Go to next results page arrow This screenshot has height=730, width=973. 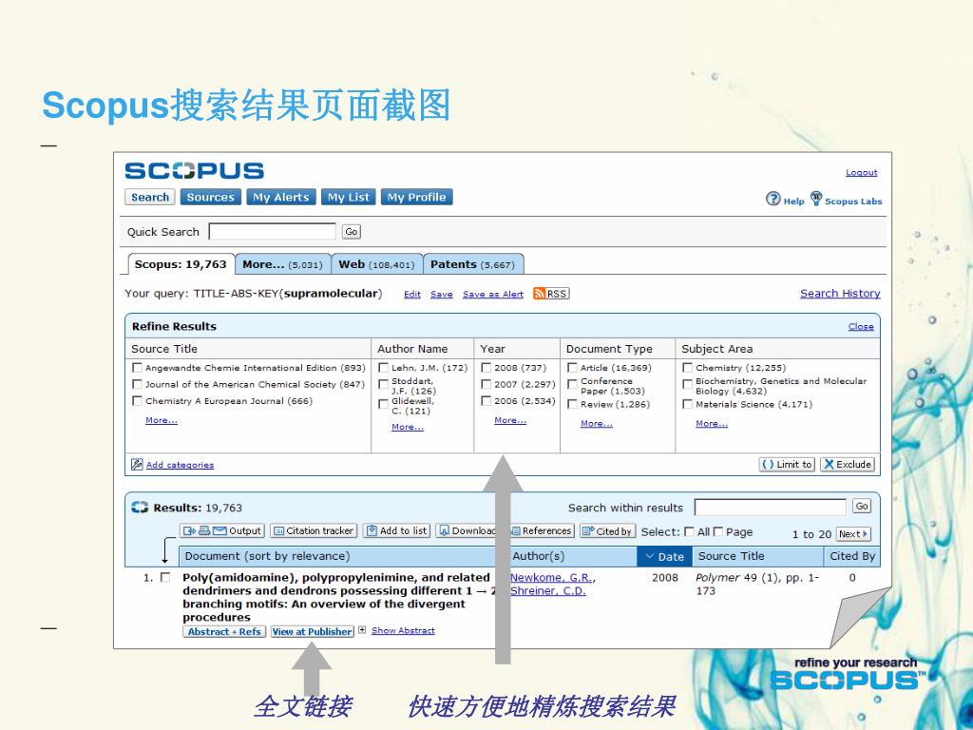(853, 534)
